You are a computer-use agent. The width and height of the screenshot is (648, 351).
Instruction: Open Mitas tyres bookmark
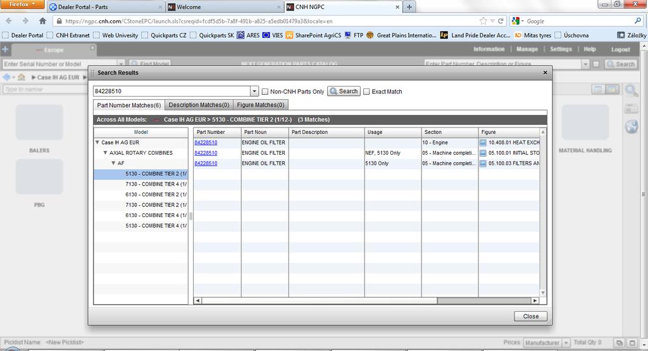point(533,35)
